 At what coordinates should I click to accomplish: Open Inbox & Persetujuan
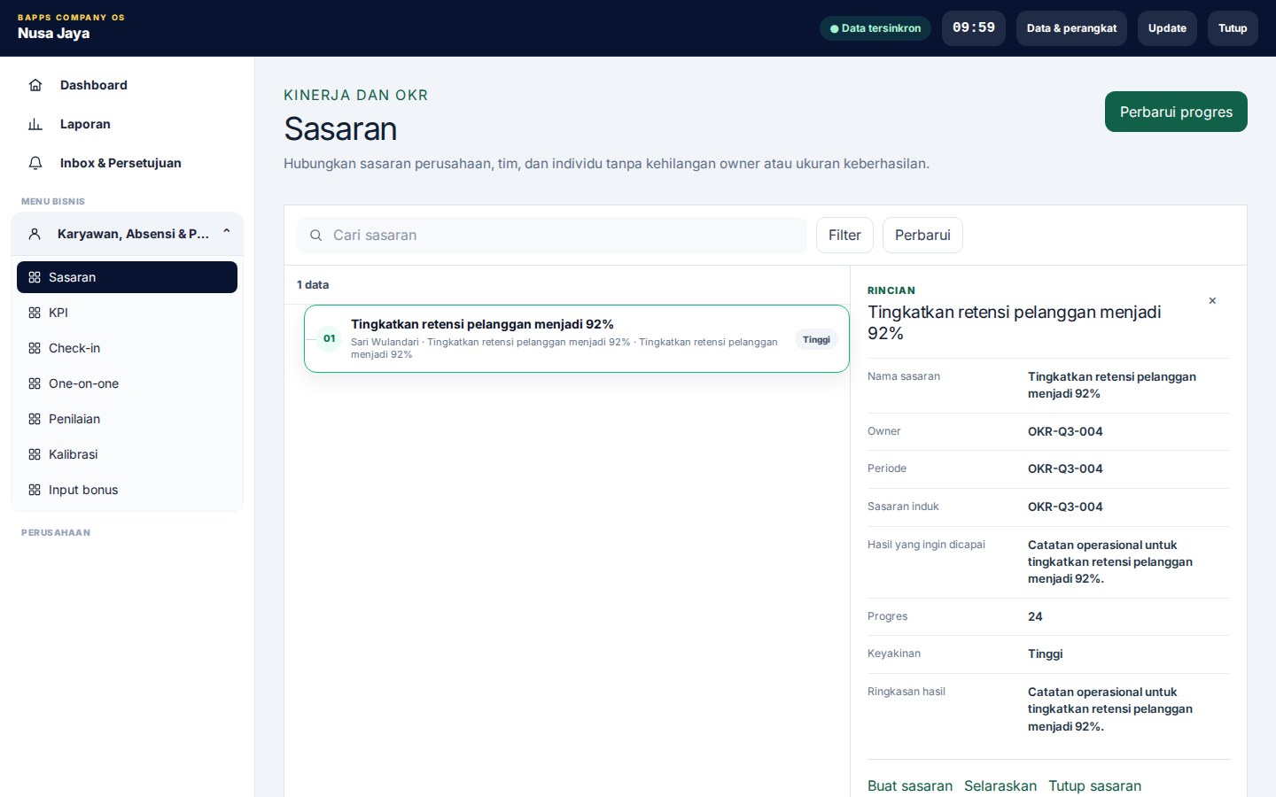pos(127,163)
